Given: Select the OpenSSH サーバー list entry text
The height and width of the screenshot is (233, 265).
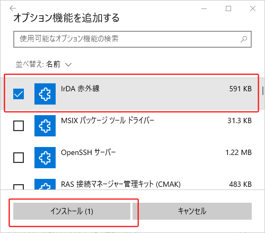Looking at the screenshot, I should pyautogui.click(x=89, y=152).
